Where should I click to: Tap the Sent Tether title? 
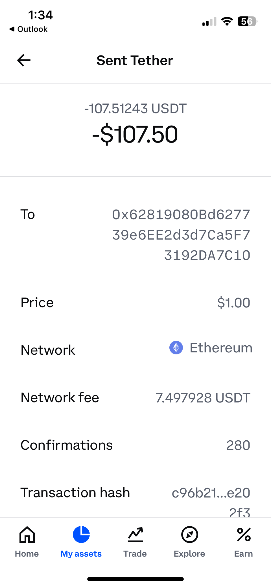click(135, 60)
